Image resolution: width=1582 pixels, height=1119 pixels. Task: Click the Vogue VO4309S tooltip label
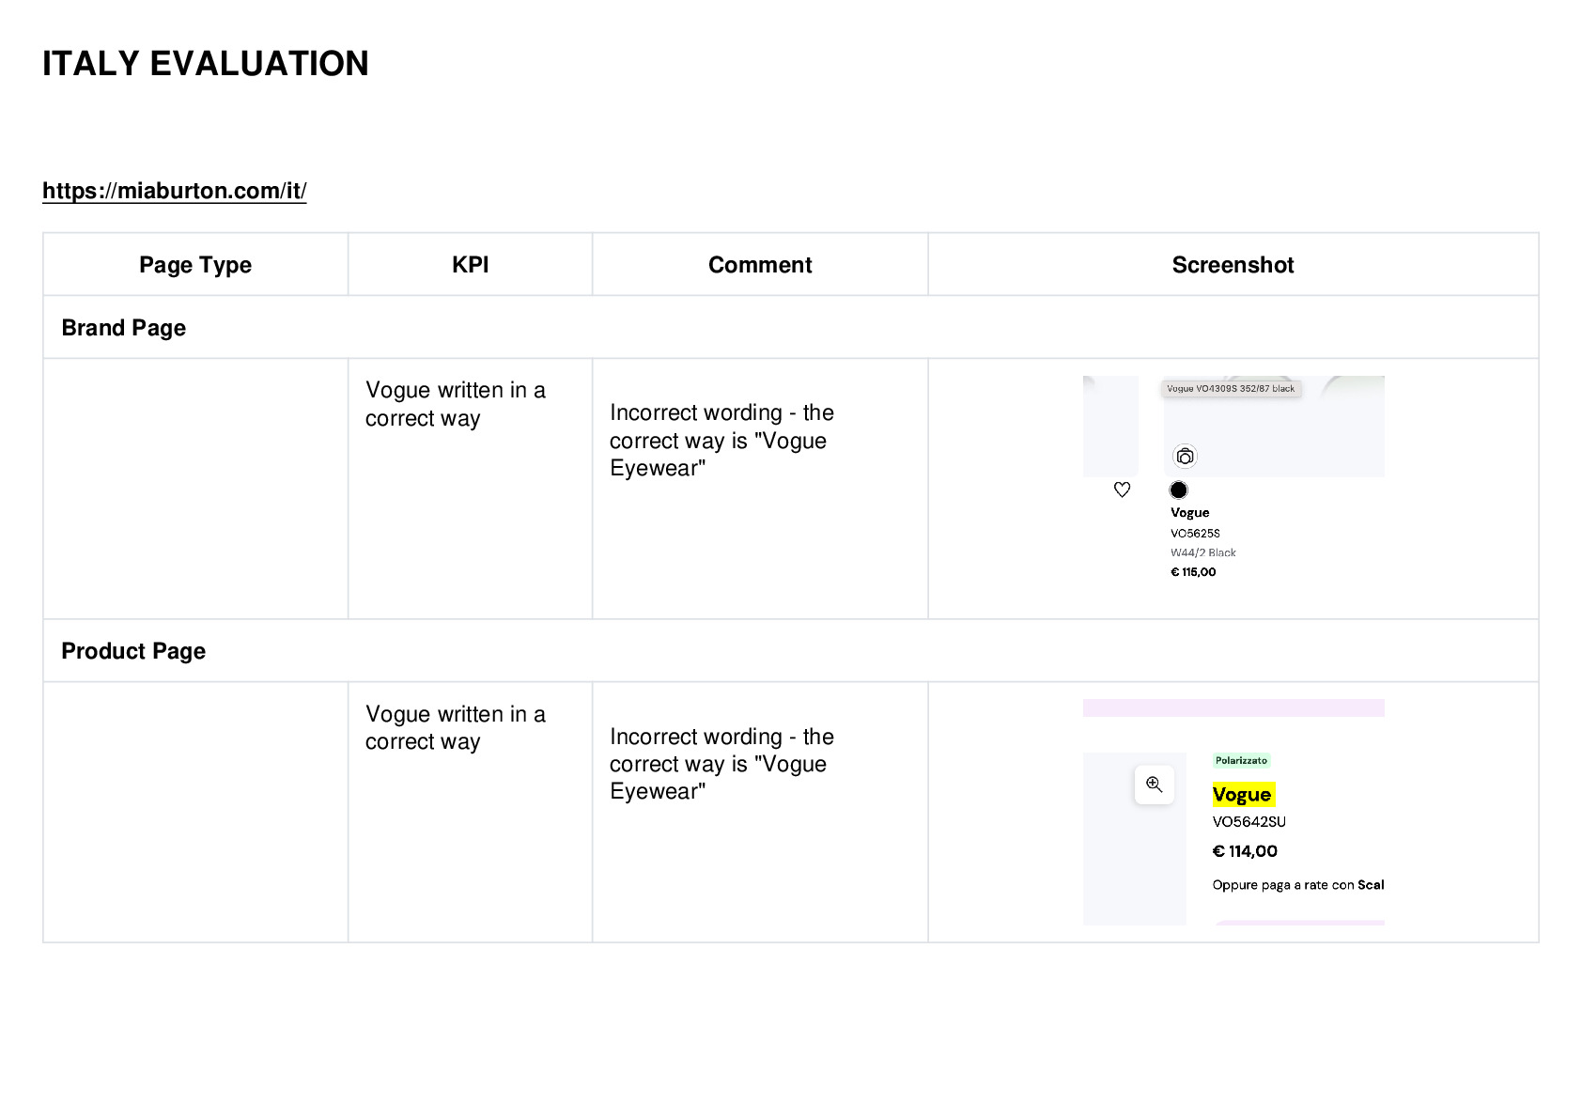pyautogui.click(x=1231, y=389)
